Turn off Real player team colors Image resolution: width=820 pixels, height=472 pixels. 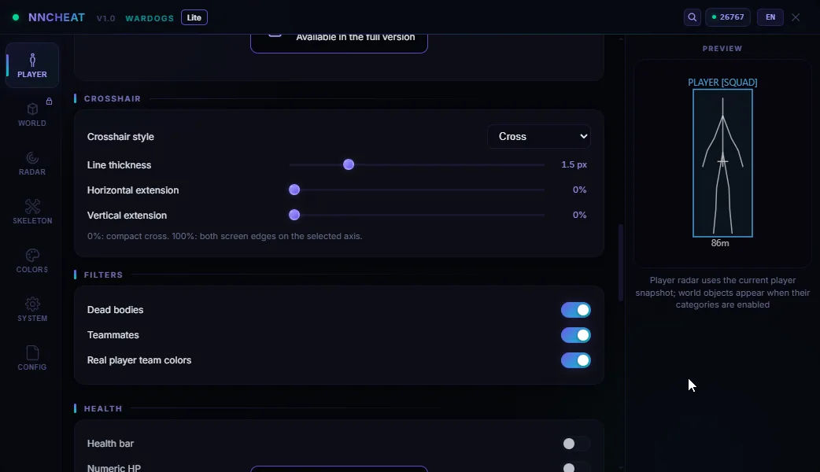(x=576, y=360)
